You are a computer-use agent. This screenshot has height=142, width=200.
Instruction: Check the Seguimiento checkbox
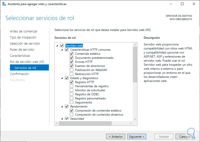click(72, 102)
